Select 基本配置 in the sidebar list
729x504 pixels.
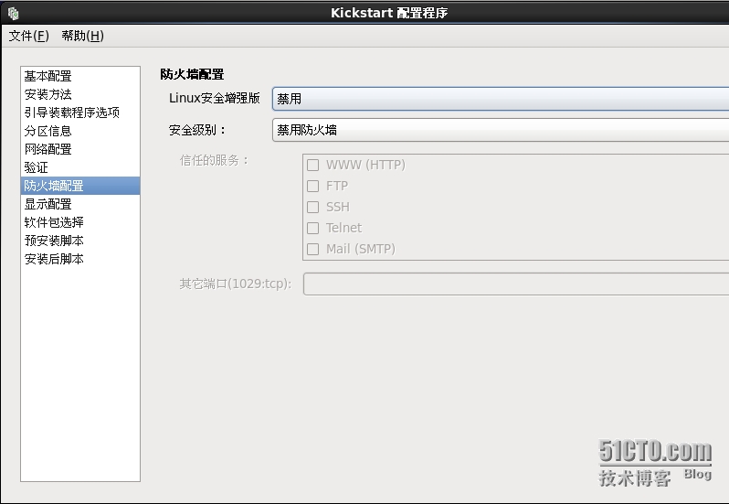point(80,76)
